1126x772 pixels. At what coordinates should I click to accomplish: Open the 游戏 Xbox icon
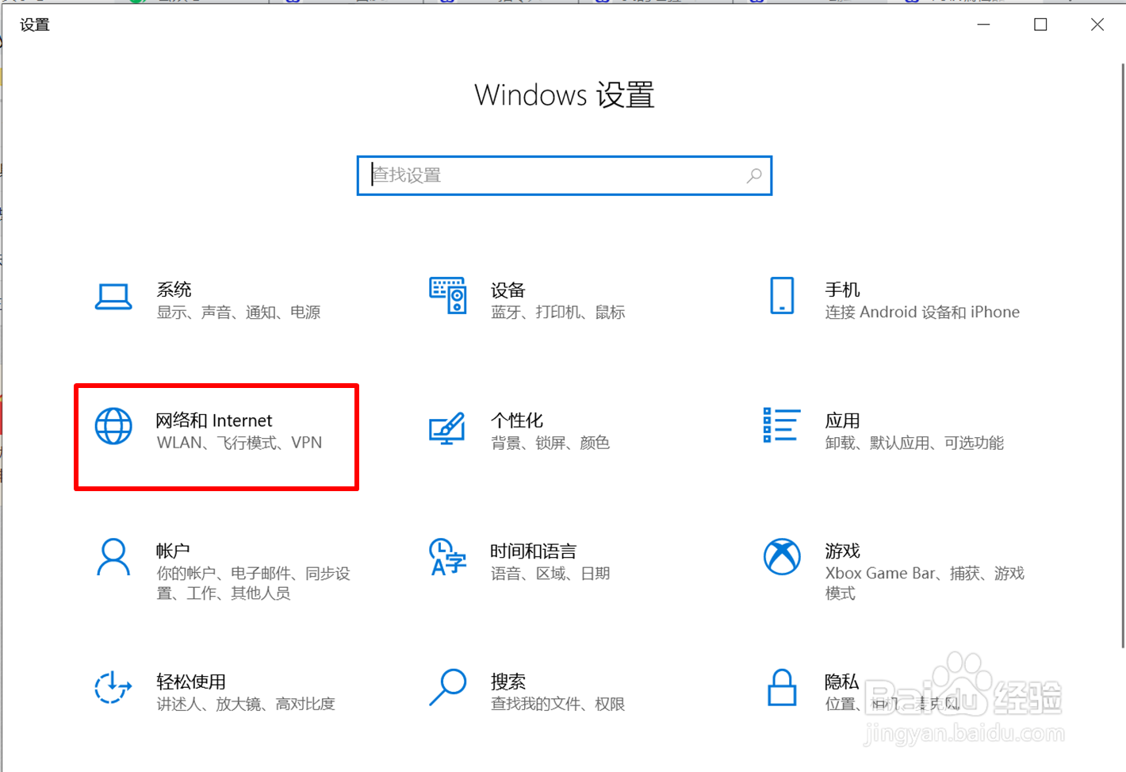[x=782, y=557]
